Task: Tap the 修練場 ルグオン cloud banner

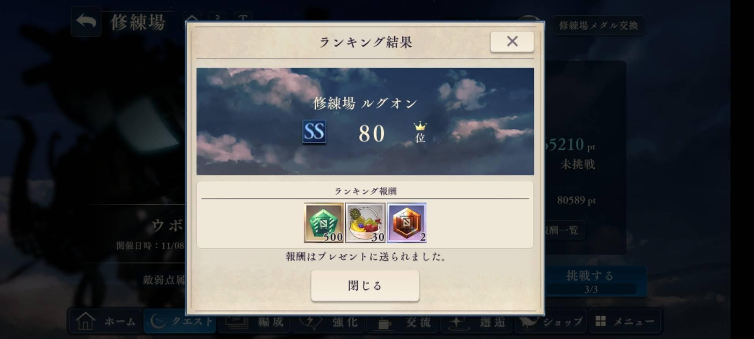Action: pos(365,121)
